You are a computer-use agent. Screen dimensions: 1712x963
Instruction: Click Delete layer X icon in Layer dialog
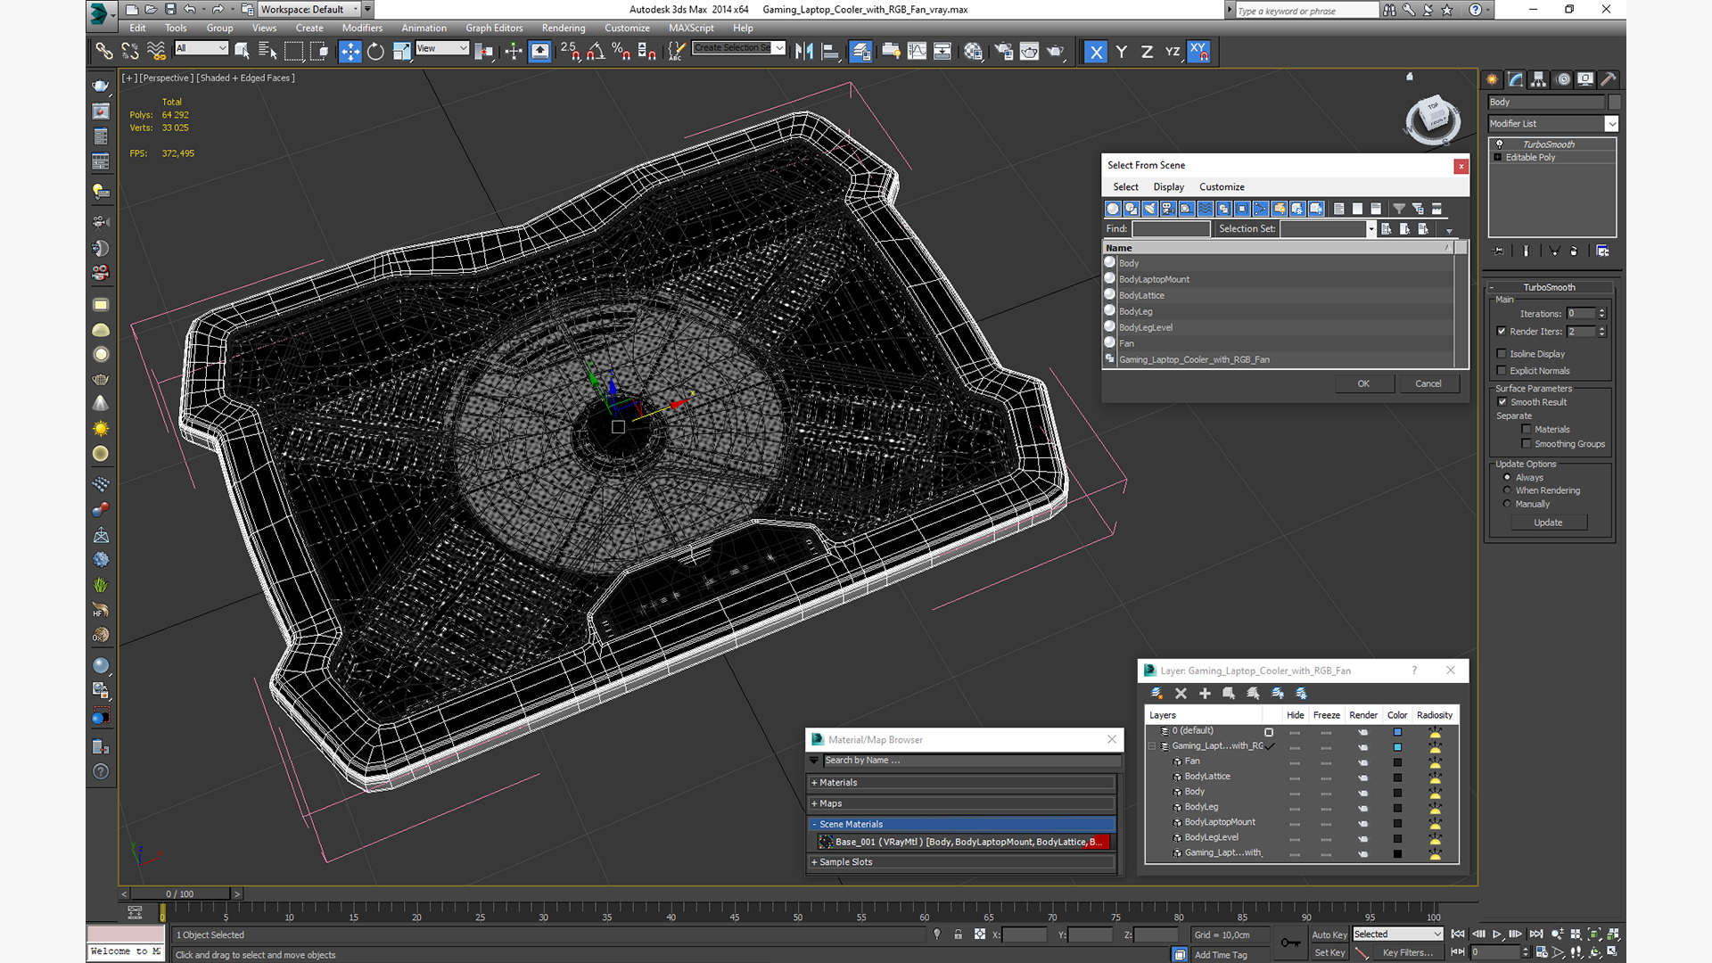pyautogui.click(x=1181, y=693)
